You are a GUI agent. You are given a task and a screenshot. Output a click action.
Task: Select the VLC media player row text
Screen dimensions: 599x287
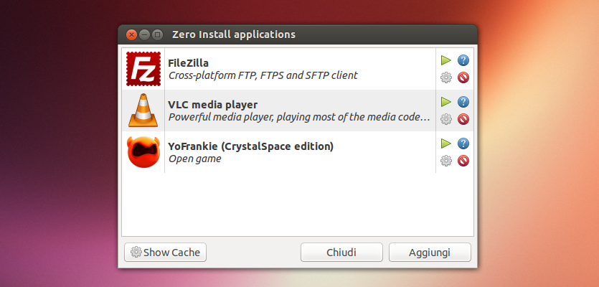click(299, 110)
